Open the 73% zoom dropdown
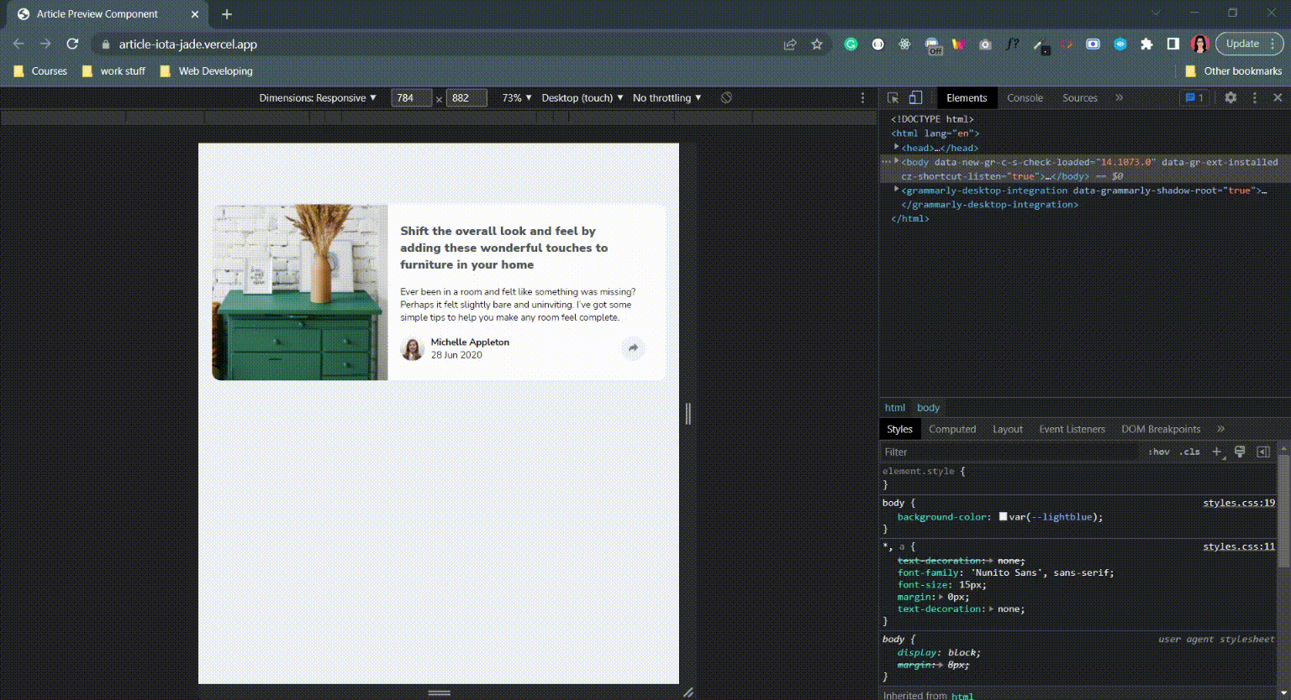The image size is (1291, 700). (517, 98)
